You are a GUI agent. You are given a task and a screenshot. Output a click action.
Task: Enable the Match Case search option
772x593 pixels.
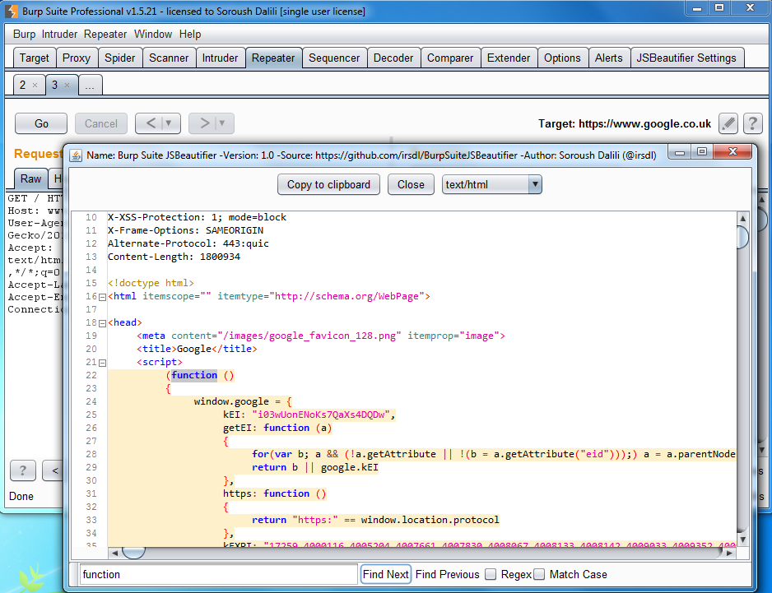tap(539, 573)
